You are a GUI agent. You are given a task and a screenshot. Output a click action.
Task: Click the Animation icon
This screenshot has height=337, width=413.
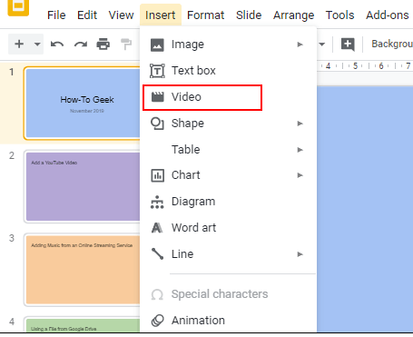pos(157,321)
